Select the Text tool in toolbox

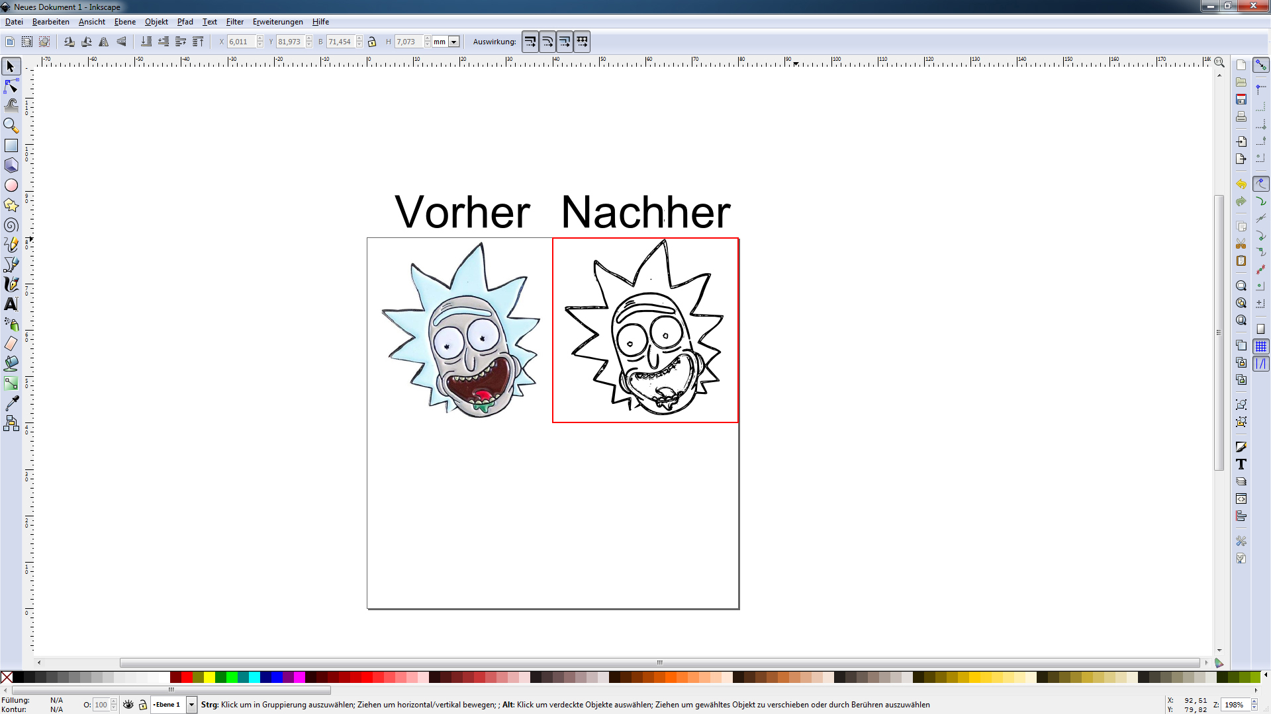[11, 304]
